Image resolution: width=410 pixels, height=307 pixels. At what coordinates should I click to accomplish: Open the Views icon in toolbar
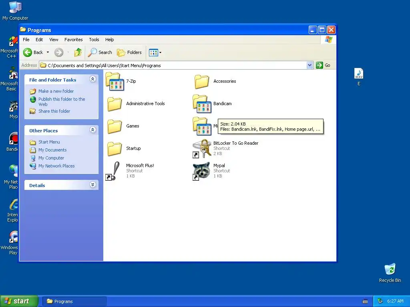click(153, 52)
